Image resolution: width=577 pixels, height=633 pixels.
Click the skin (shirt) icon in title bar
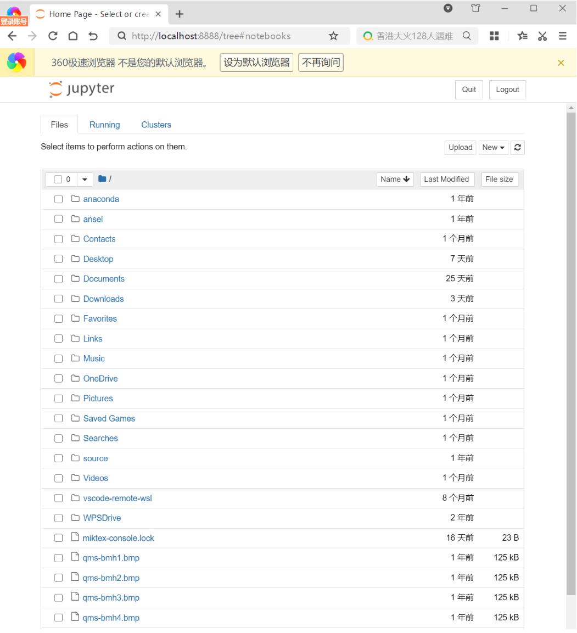coord(476,8)
